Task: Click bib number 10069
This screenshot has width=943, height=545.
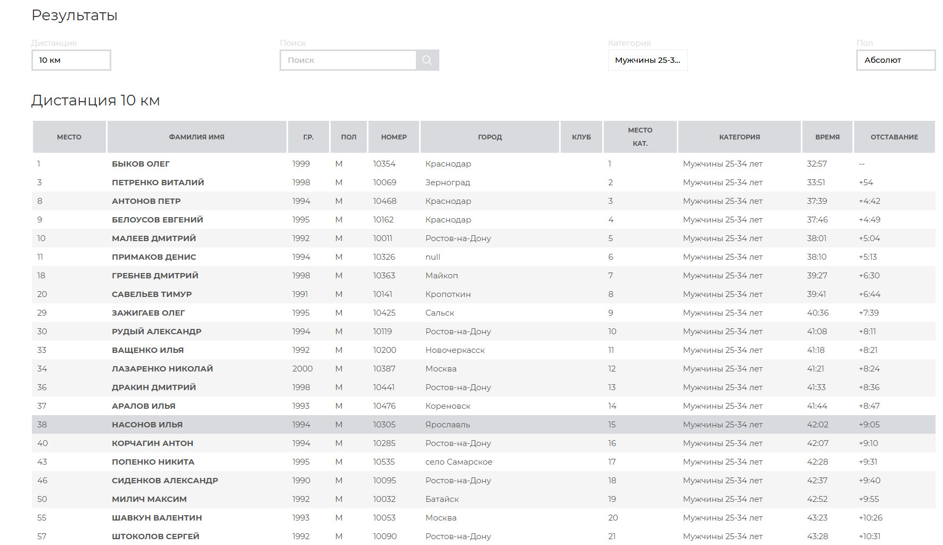Action: coord(384,183)
